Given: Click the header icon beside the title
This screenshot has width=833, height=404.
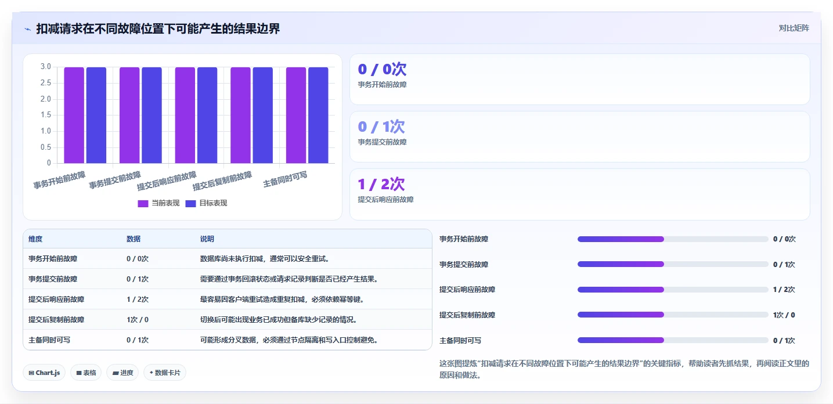Looking at the screenshot, I should coord(27,28).
